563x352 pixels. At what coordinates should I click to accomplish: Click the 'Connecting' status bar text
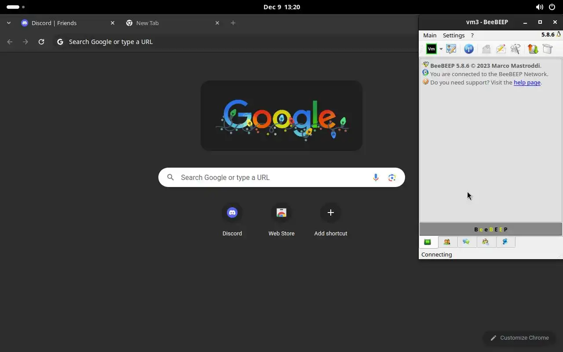[436, 254]
